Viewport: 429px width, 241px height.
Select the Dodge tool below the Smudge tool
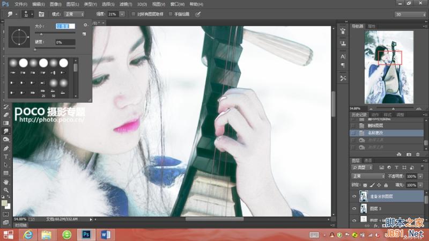[6, 140]
